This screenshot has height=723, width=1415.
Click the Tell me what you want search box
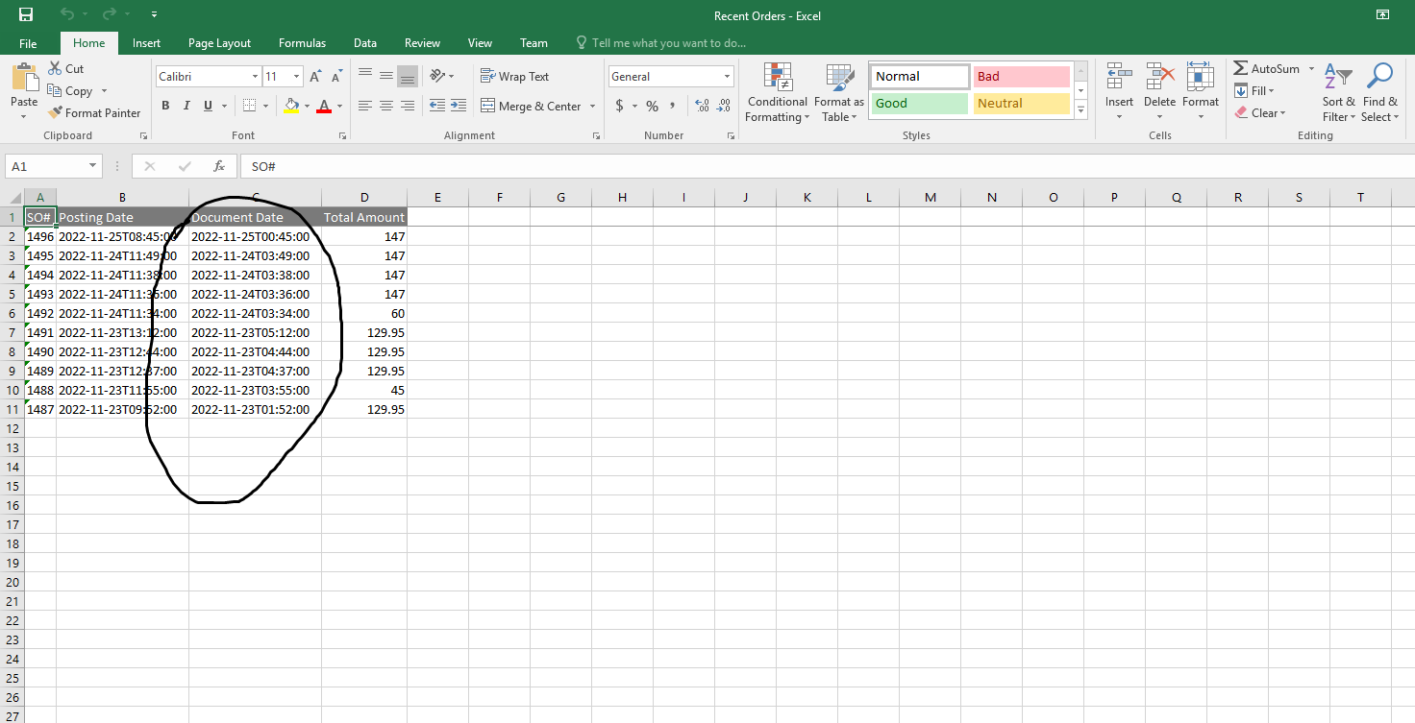point(668,43)
